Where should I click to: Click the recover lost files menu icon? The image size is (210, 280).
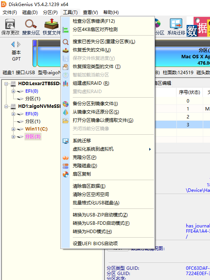66,50
